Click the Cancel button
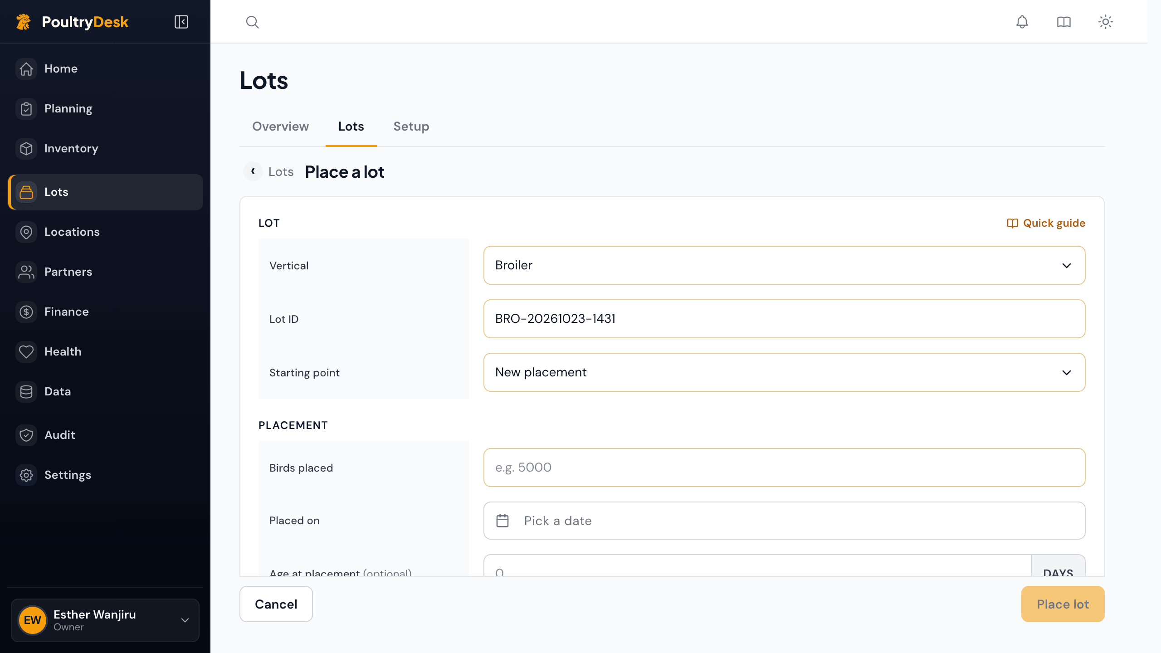This screenshot has height=653, width=1161. pyautogui.click(x=276, y=604)
